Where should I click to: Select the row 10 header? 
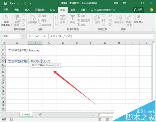point(3,79)
